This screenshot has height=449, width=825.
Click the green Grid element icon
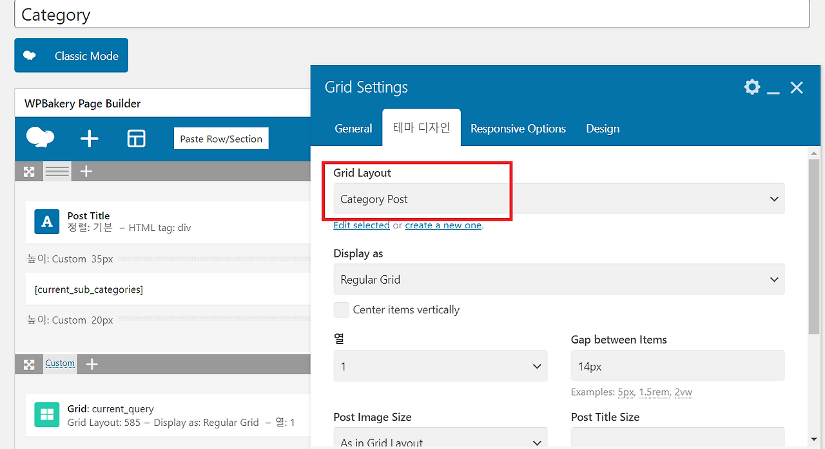47,415
